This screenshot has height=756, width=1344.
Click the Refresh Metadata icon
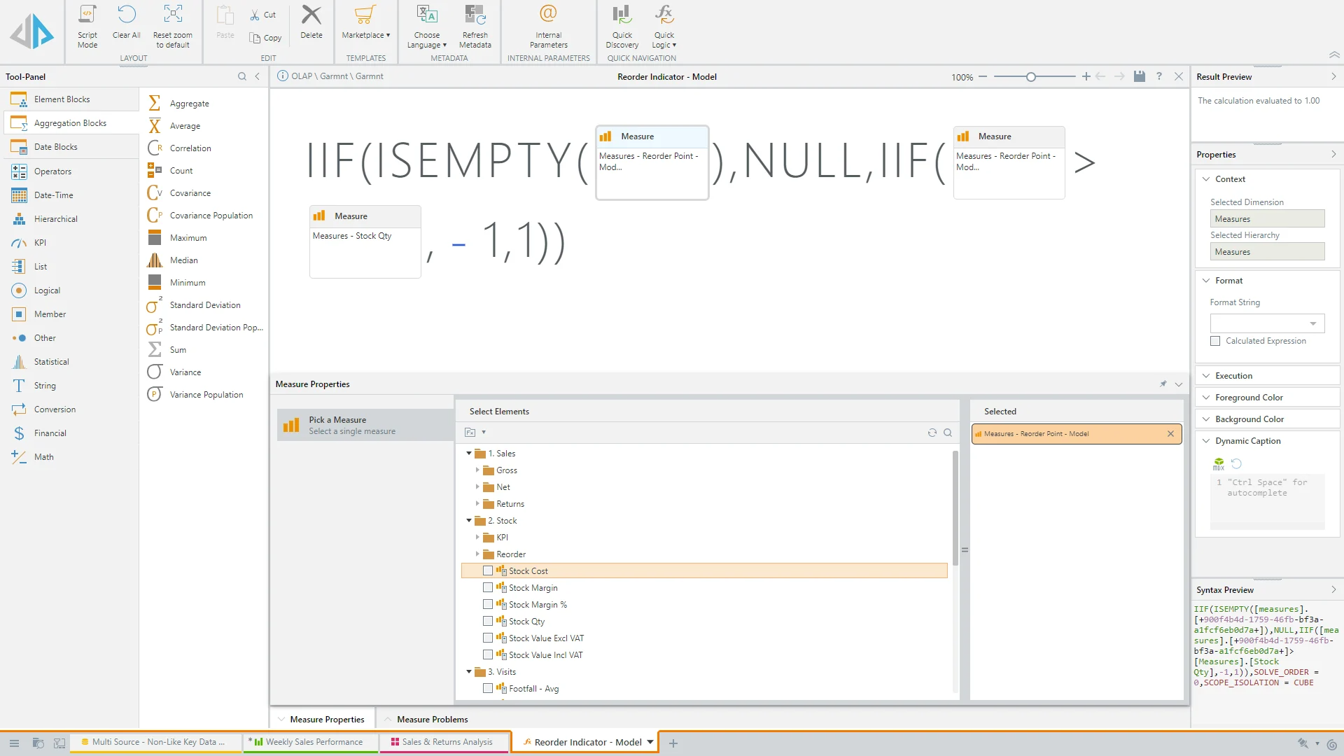tap(475, 15)
